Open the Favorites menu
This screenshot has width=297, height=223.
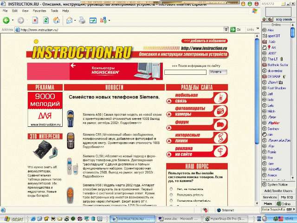(39, 10)
